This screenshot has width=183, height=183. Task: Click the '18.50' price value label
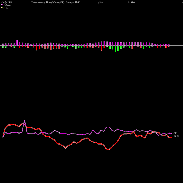[x=176, y=137]
